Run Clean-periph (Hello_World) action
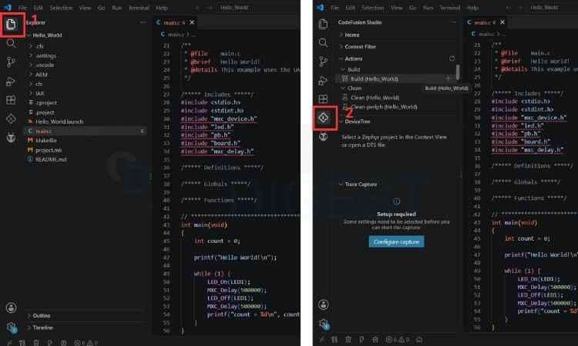Image resolution: width=578 pixels, height=346 pixels. click(x=384, y=107)
